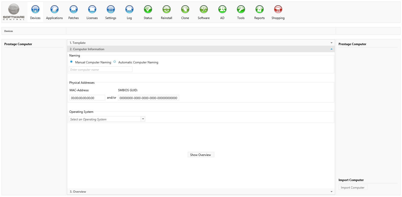Viewport: 402px width, 197px height.
Task: Select the Clone icon
Action: pyautogui.click(x=185, y=10)
